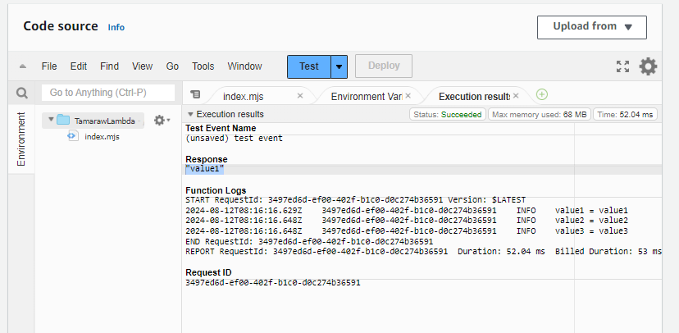Add a new tab with plus icon
This screenshot has height=333, width=679.
tap(541, 95)
